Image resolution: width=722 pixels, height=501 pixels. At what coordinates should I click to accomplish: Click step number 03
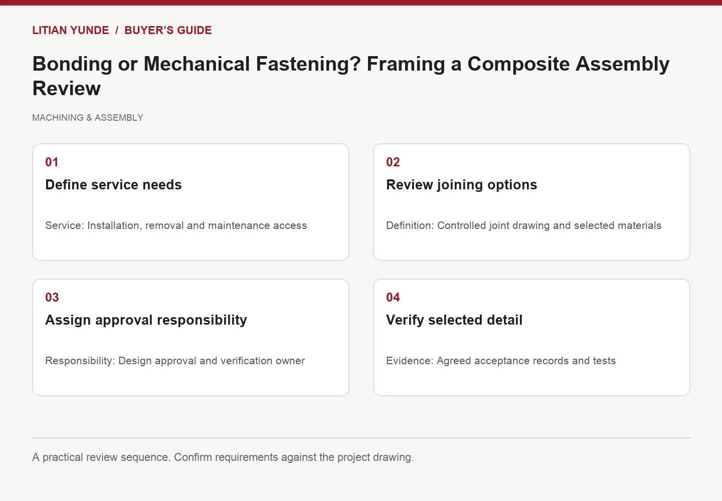click(52, 297)
